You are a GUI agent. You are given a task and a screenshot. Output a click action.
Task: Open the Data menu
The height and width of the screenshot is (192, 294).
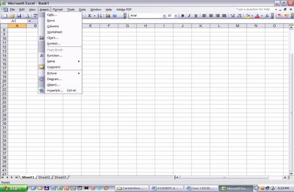[82, 9]
